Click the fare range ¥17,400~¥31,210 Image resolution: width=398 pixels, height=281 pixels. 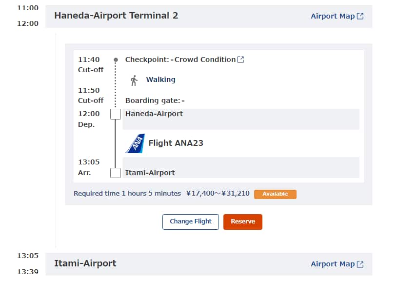[218, 194]
